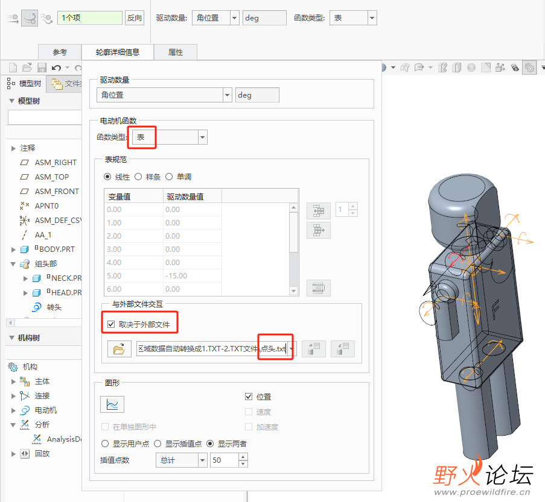Delete a row from the table
The image size is (545, 502).
(319, 230)
